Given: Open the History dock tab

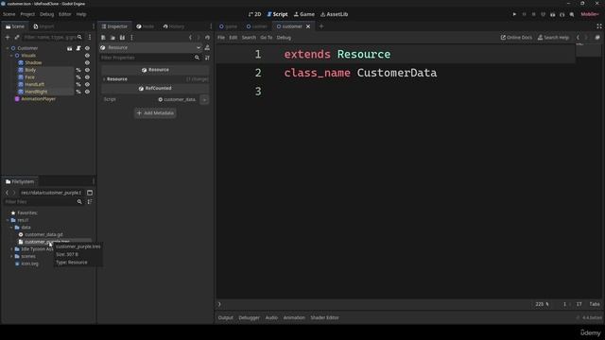Looking at the screenshot, I should tap(174, 26).
